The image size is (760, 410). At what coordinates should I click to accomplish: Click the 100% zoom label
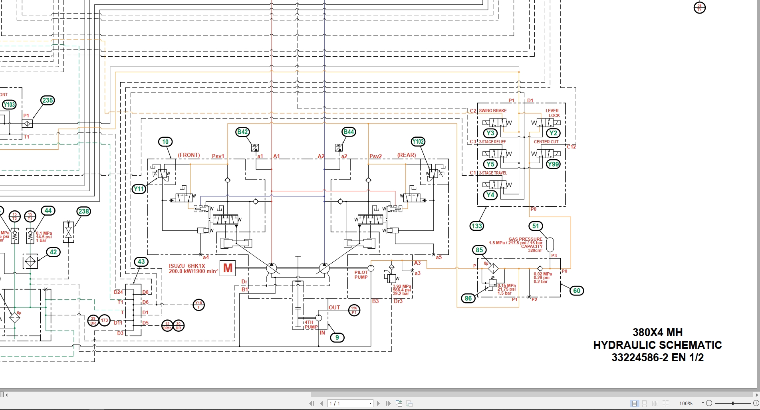[x=686, y=403]
